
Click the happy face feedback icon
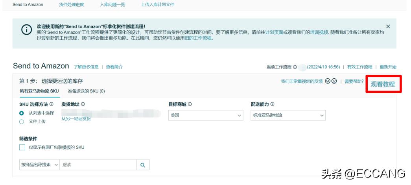pyautogui.click(x=328, y=81)
